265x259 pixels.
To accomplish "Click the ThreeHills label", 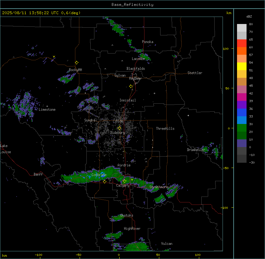I will (x=165, y=129).
